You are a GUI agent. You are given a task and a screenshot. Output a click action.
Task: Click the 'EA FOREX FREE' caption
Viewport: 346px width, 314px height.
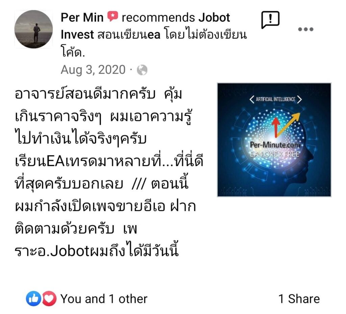274,154
